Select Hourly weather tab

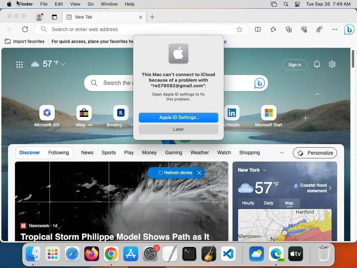[x=248, y=203]
